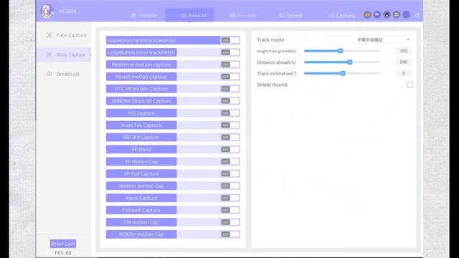Enable the VP Hand switch
This screenshot has height=258, width=459.
tap(230, 150)
